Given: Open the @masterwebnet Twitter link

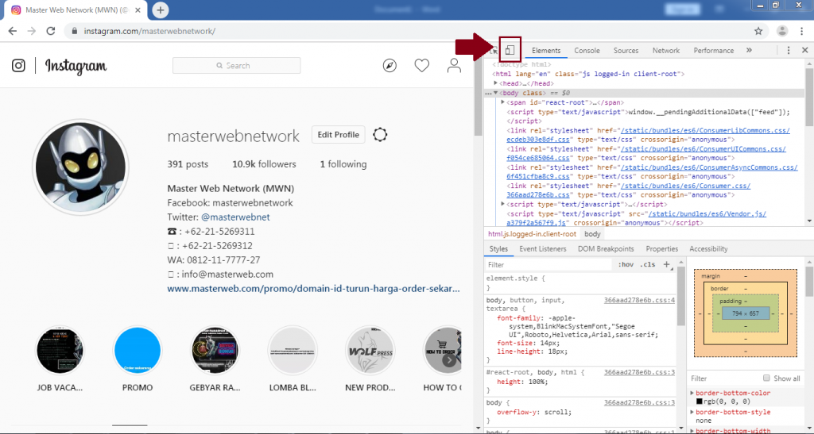Looking at the screenshot, I should [235, 217].
